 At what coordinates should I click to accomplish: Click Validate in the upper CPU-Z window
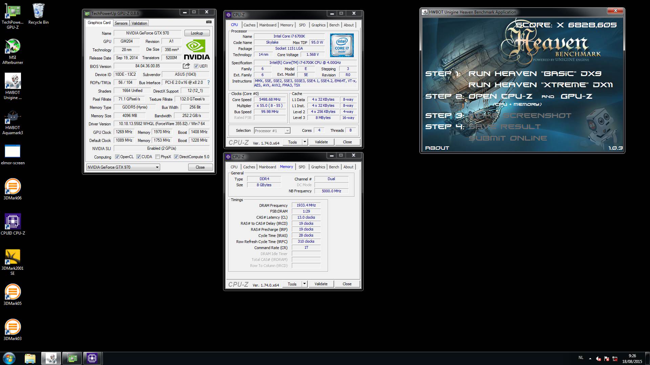[321, 142]
